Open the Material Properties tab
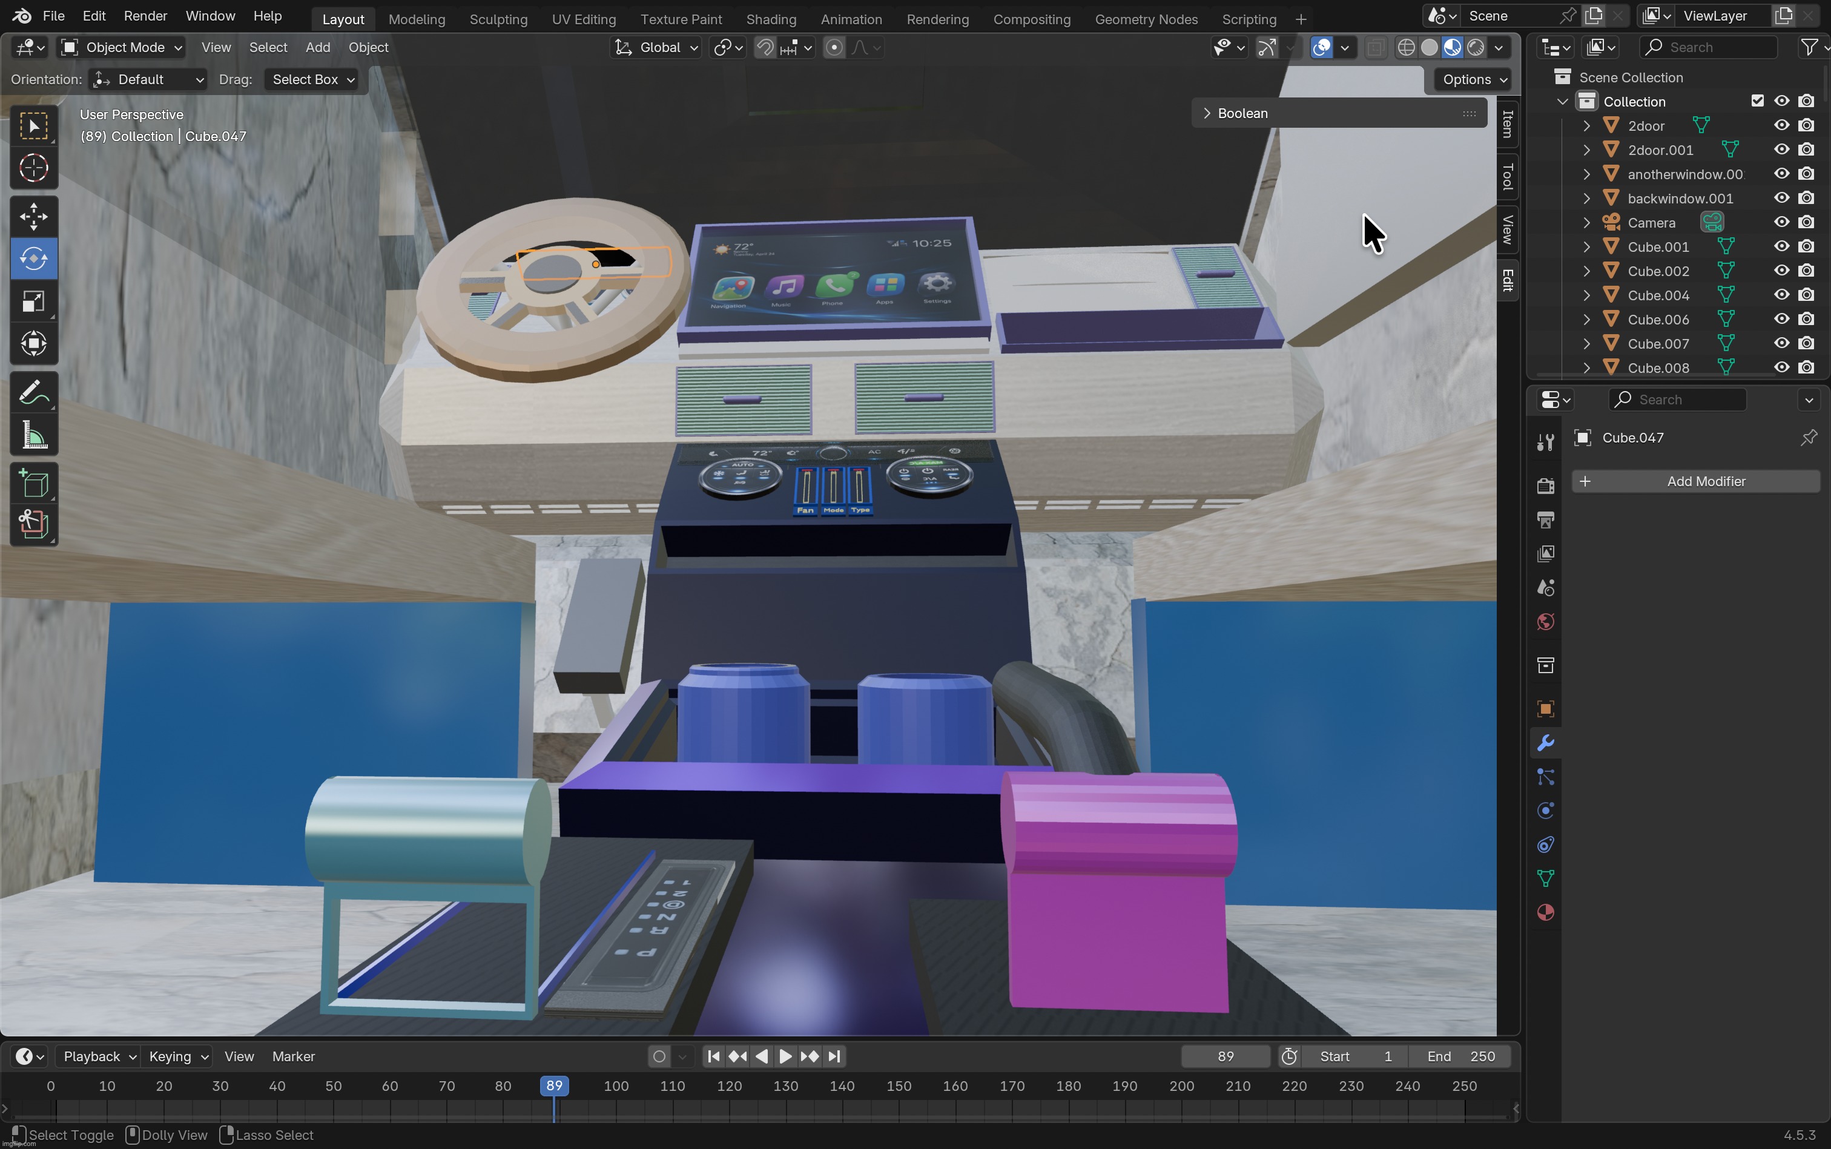Image resolution: width=1831 pixels, height=1149 pixels. tap(1545, 912)
